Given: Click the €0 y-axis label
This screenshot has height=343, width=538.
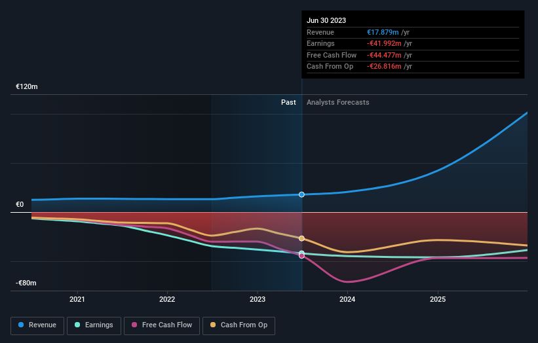Looking at the screenshot, I should coord(20,205).
